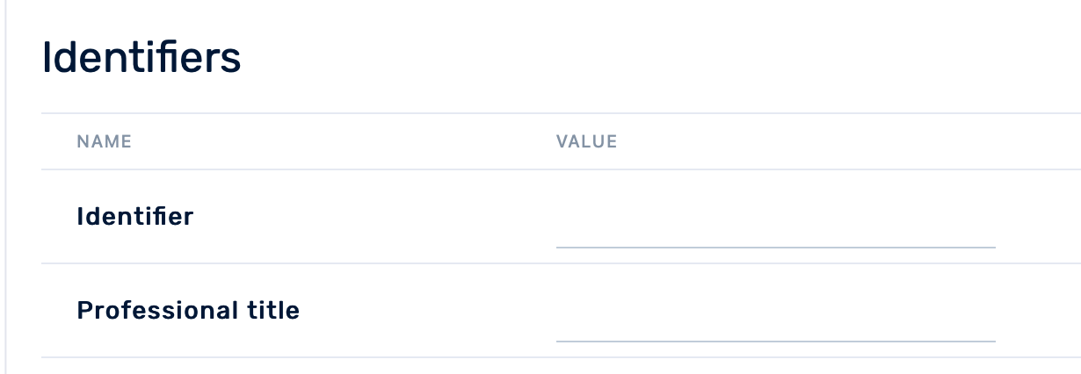This screenshot has width=1081, height=374.
Task: Click blank space right of Identifier input
Action: (1037, 218)
